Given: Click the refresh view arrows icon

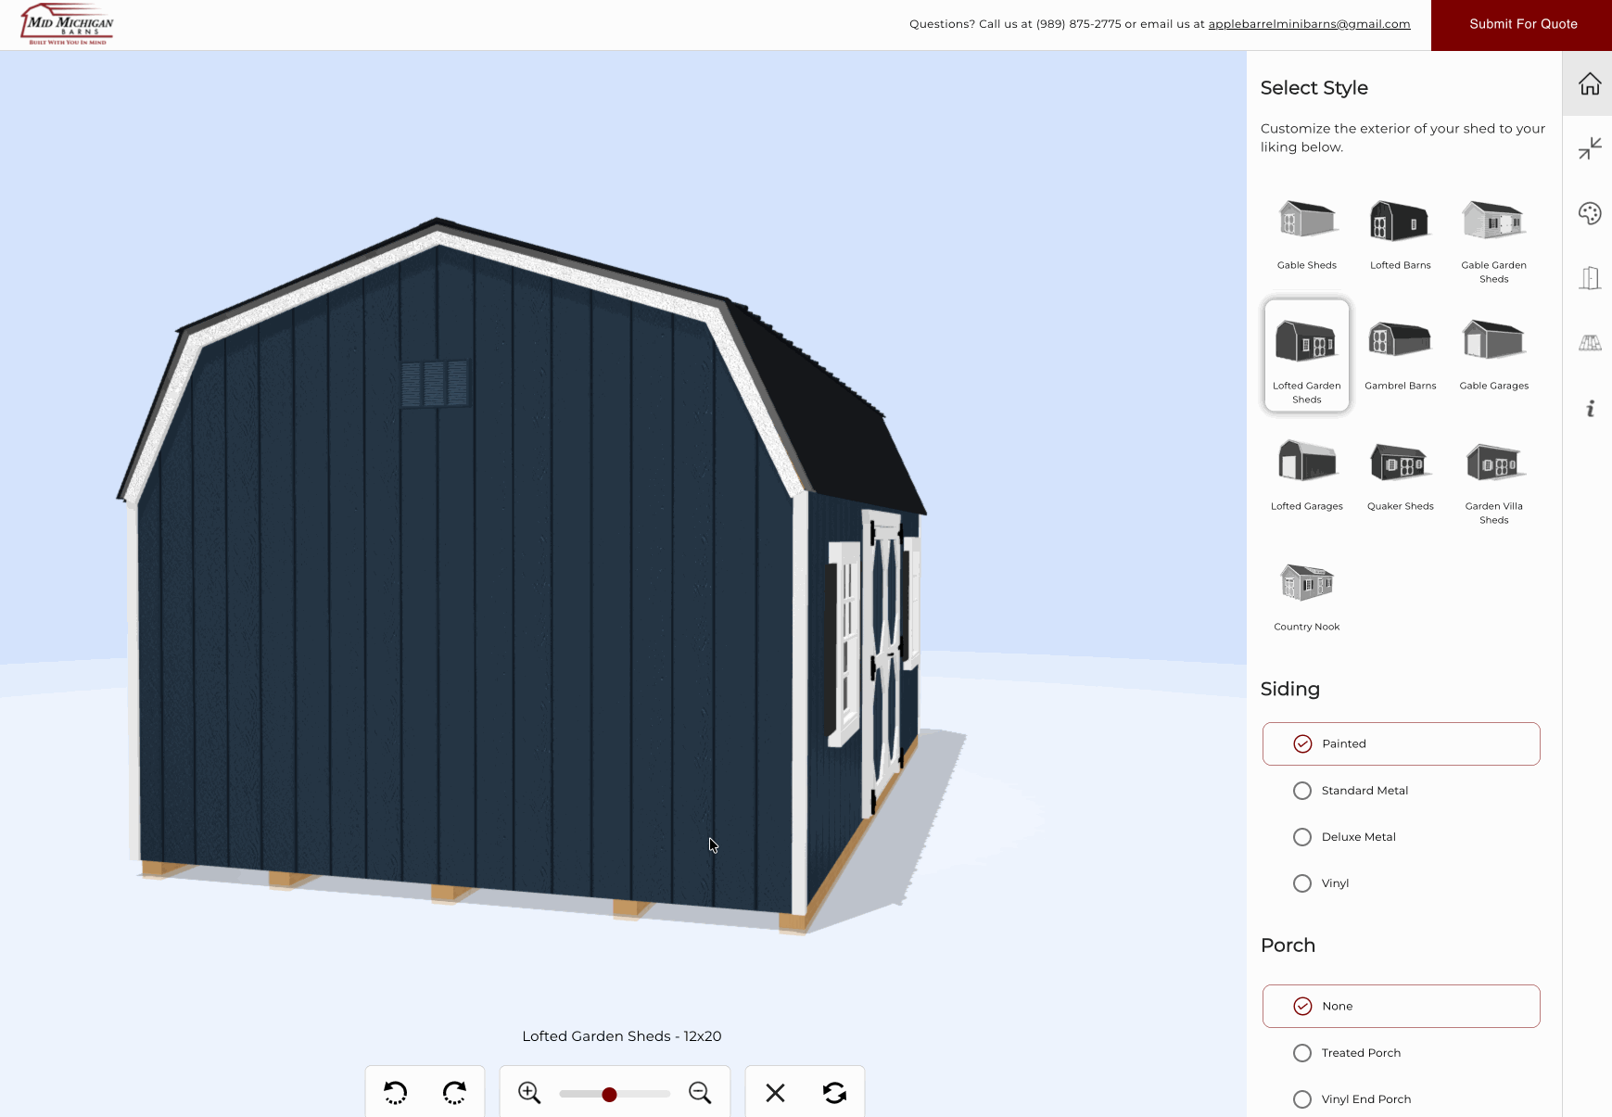Looking at the screenshot, I should (834, 1093).
